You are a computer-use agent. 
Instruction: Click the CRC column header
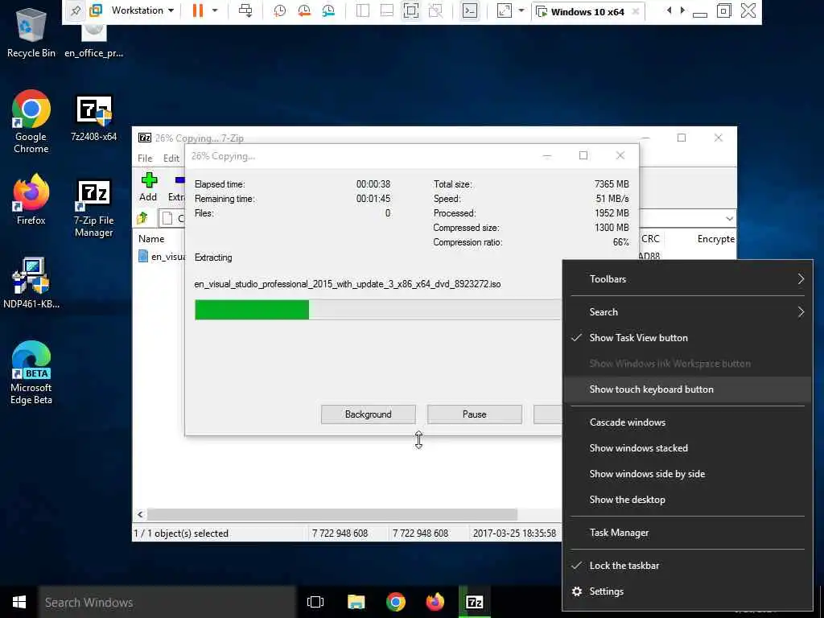click(650, 238)
